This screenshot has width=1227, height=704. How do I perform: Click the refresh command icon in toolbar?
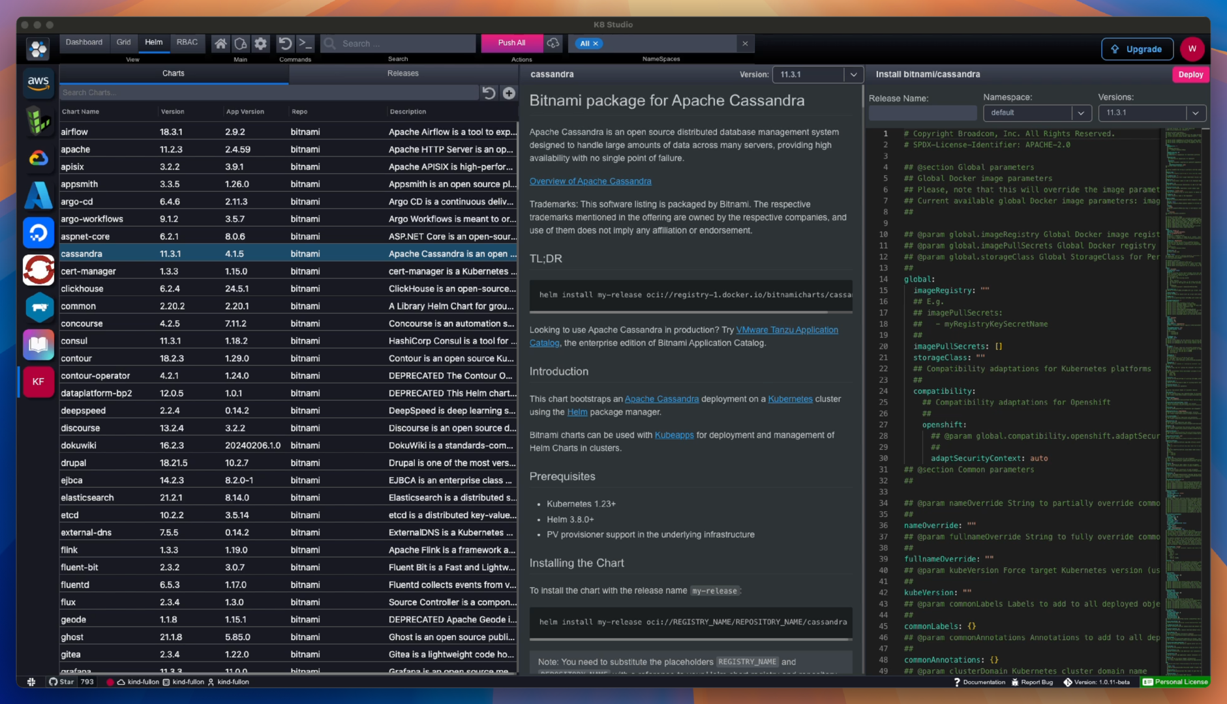[285, 44]
